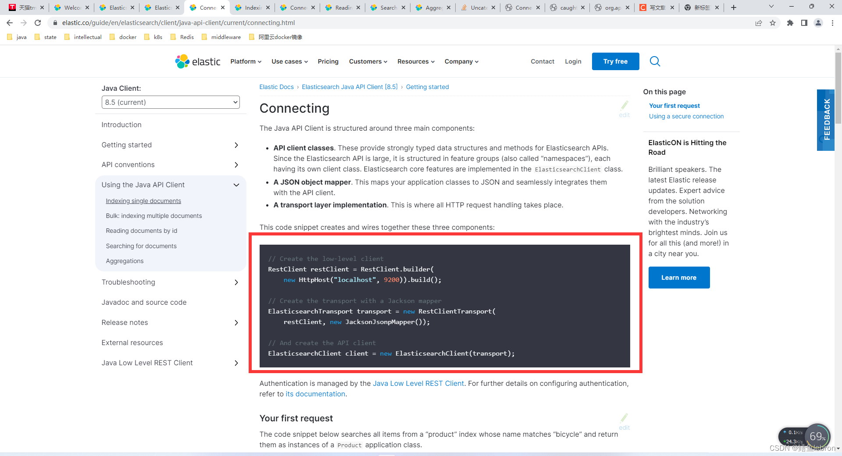Open the browser profile avatar

tap(818, 23)
